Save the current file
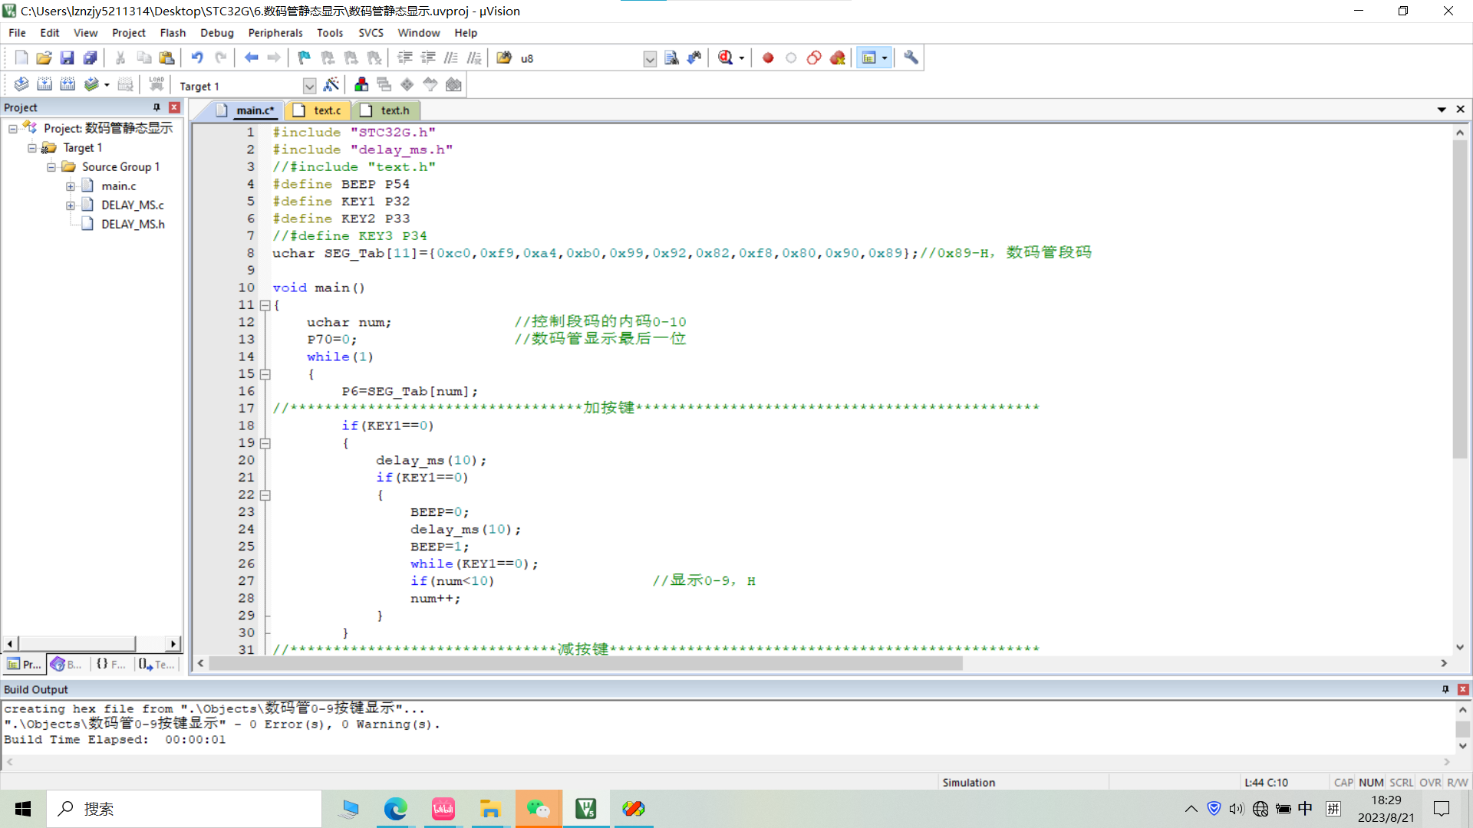The image size is (1473, 828). coord(67,58)
